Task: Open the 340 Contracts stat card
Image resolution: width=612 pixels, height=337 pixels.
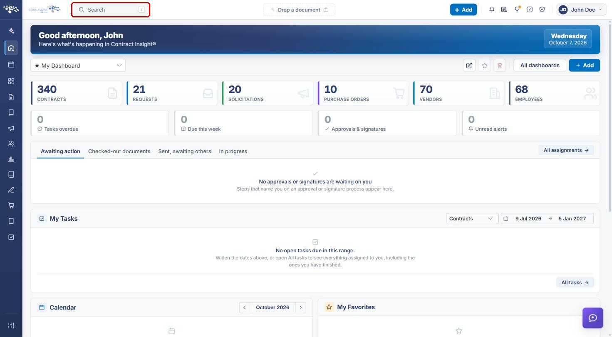Action: pos(77,93)
